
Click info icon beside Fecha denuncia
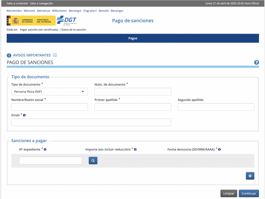tap(219, 150)
